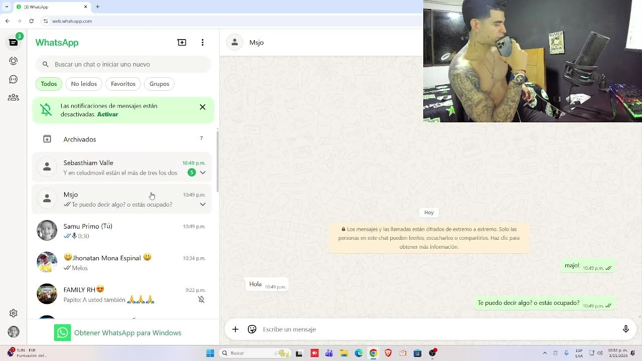Viewport: 642px width, 361px height.
Task: Open Msjo chat in list
Action: tap(122, 199)
